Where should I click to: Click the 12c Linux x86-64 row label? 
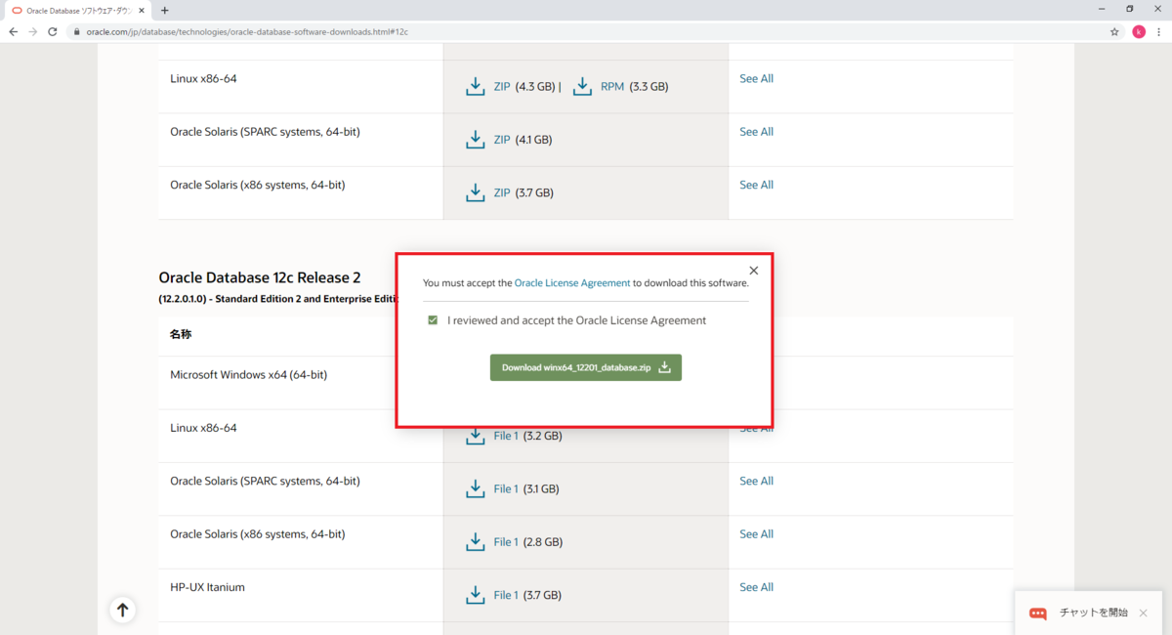[203, 428]
